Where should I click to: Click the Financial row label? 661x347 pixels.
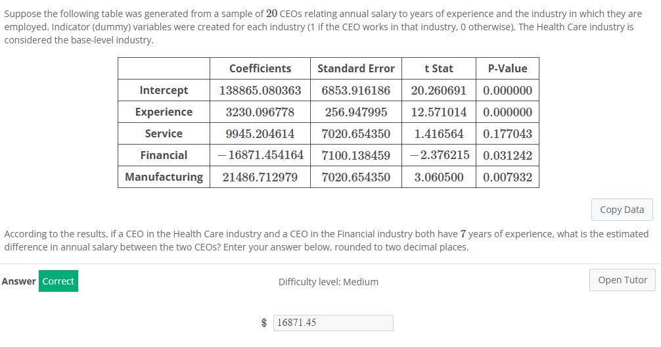(164, 155)
